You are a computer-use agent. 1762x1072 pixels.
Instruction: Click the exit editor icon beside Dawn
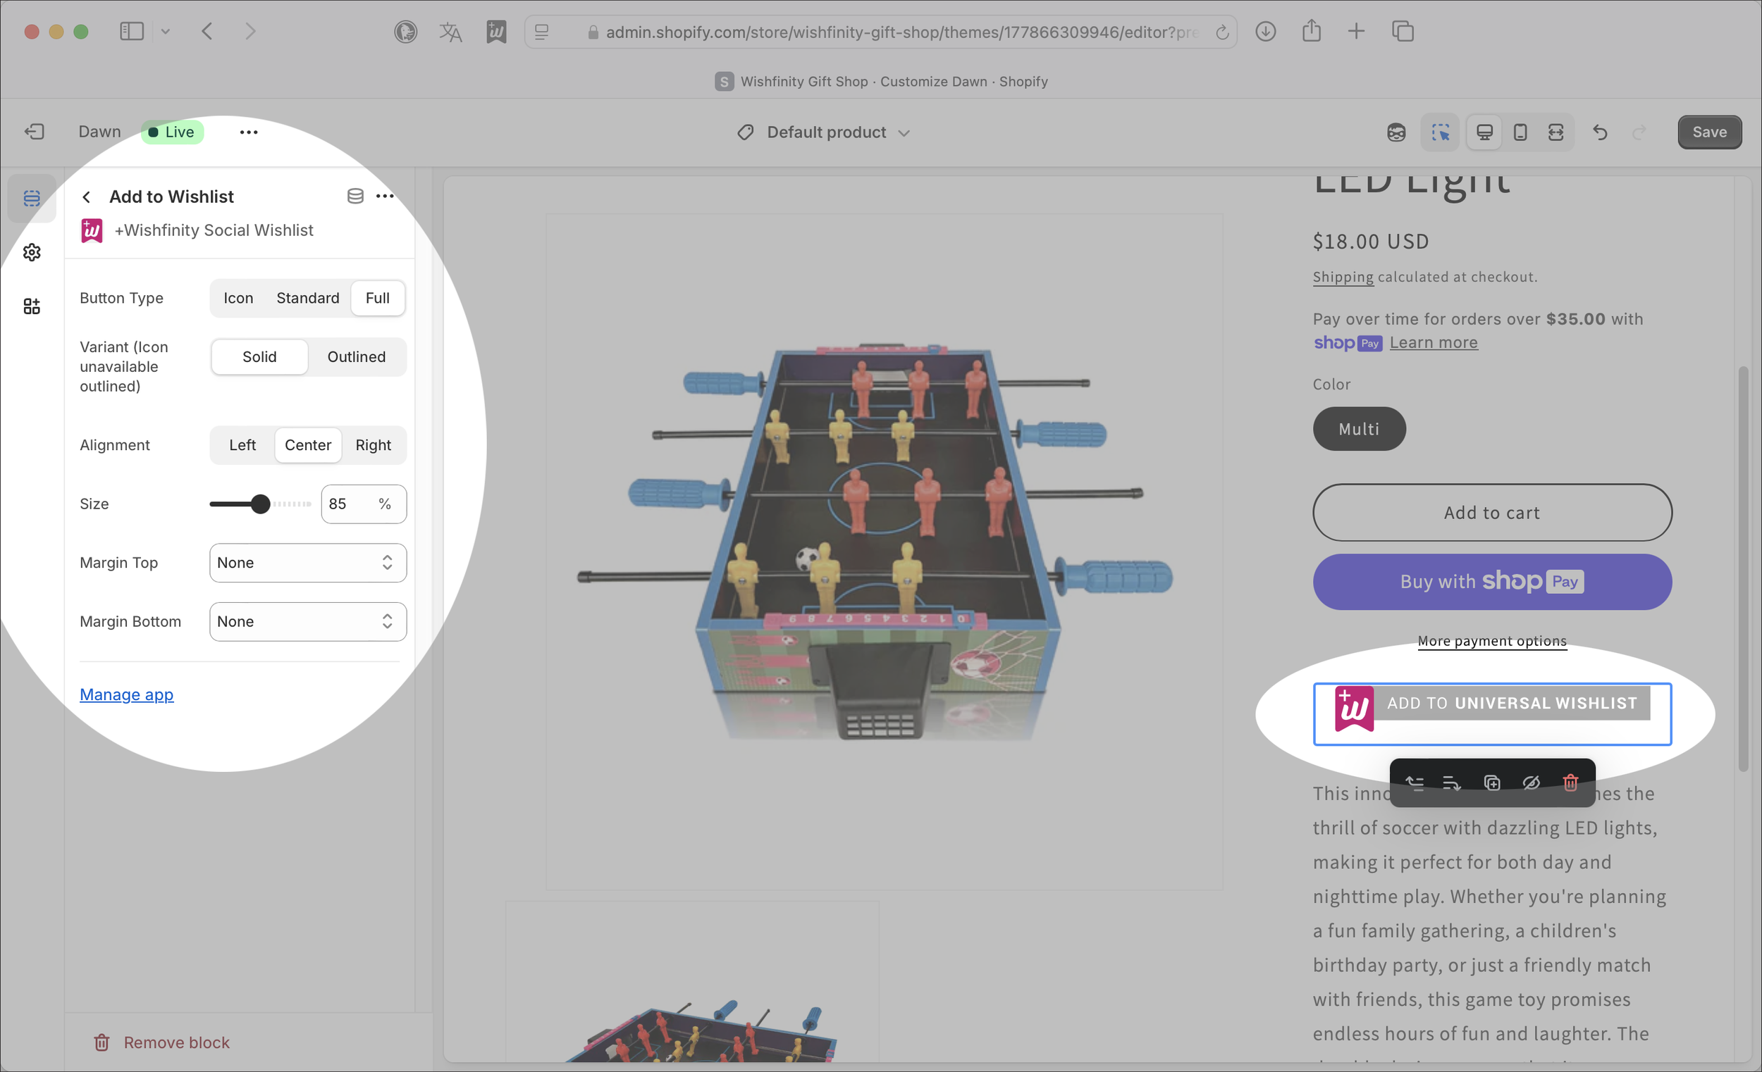(x=35, y=132)
